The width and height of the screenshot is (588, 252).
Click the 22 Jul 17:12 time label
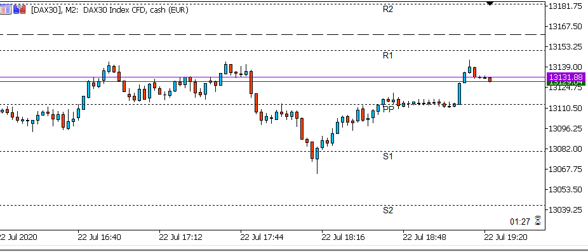(x=181, y=237)
